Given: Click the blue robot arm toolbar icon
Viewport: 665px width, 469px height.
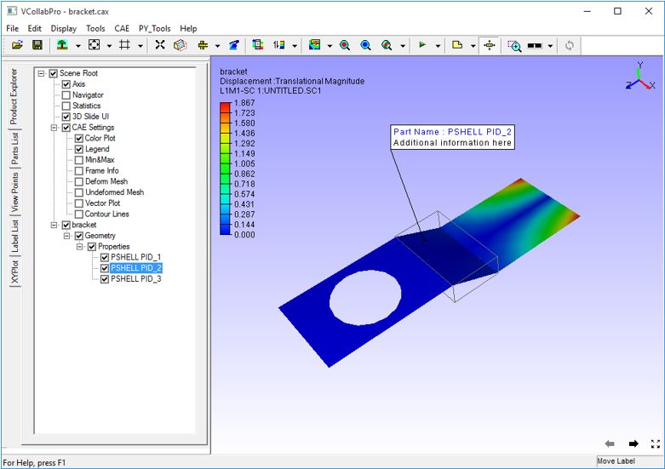Looking at the screenshot, I should [234, 45].
